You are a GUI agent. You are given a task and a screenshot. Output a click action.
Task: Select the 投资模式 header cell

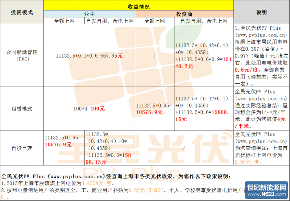22,12
